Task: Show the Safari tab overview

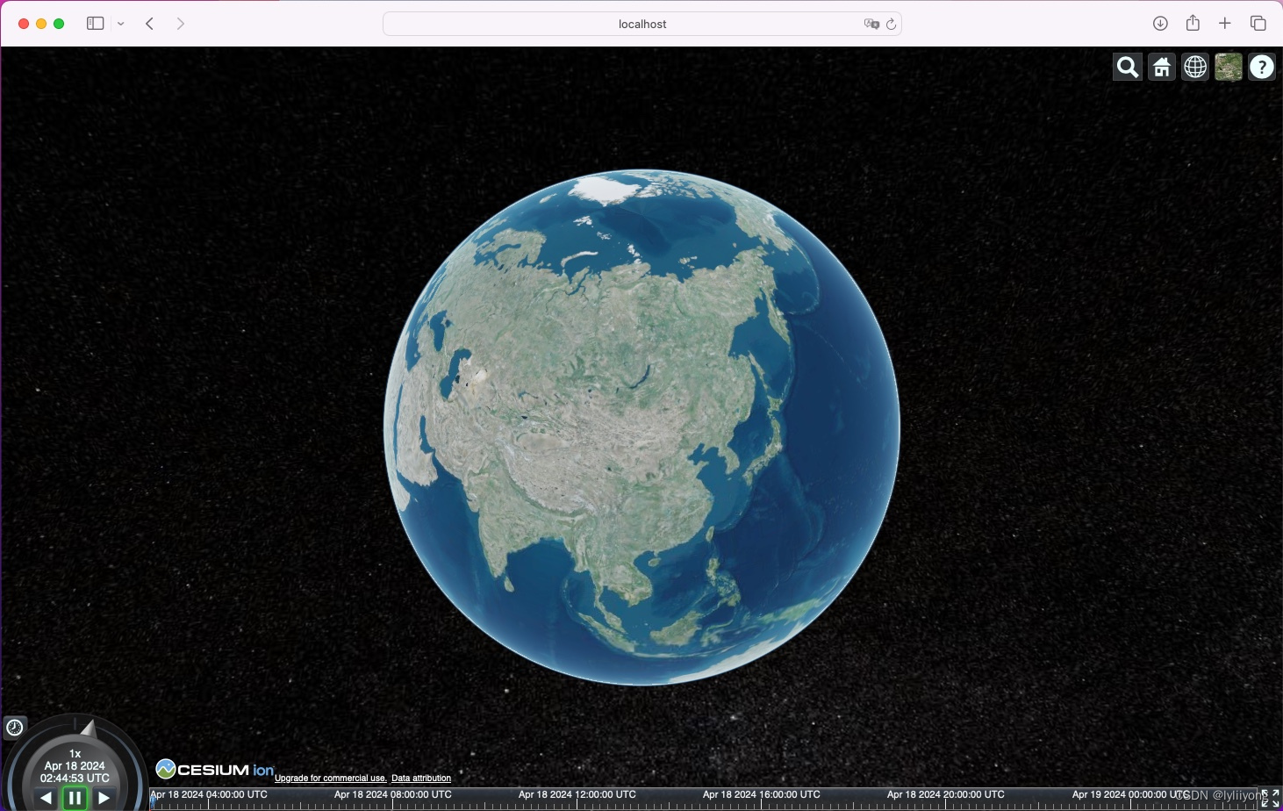Action: click(x=1258, y=24)
